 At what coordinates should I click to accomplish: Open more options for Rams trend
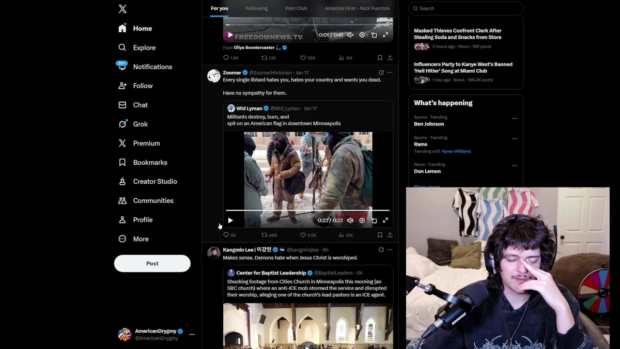[x=514, y=139]
